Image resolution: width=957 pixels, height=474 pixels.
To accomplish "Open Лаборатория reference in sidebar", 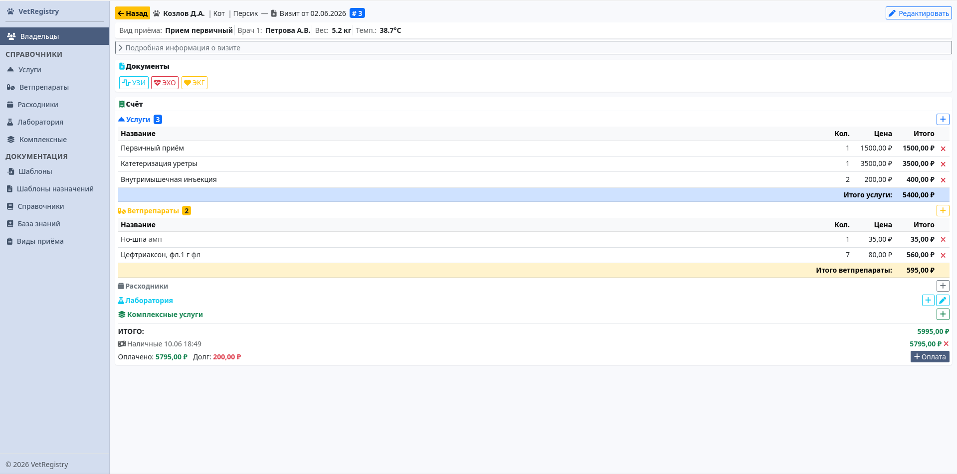I will 55,122.
